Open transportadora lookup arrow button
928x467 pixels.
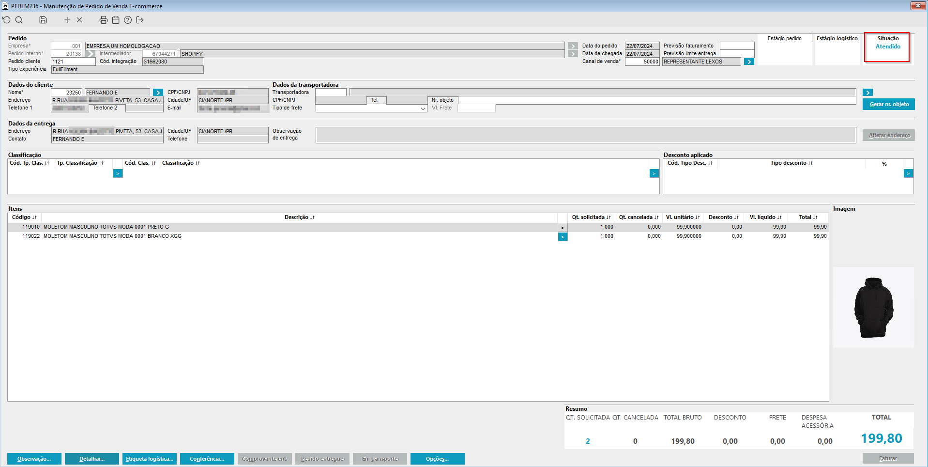(867, 93)
